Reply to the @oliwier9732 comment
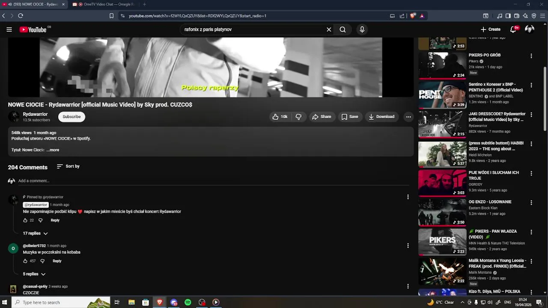Screen dimensions: 548x308 coord(57,261)
